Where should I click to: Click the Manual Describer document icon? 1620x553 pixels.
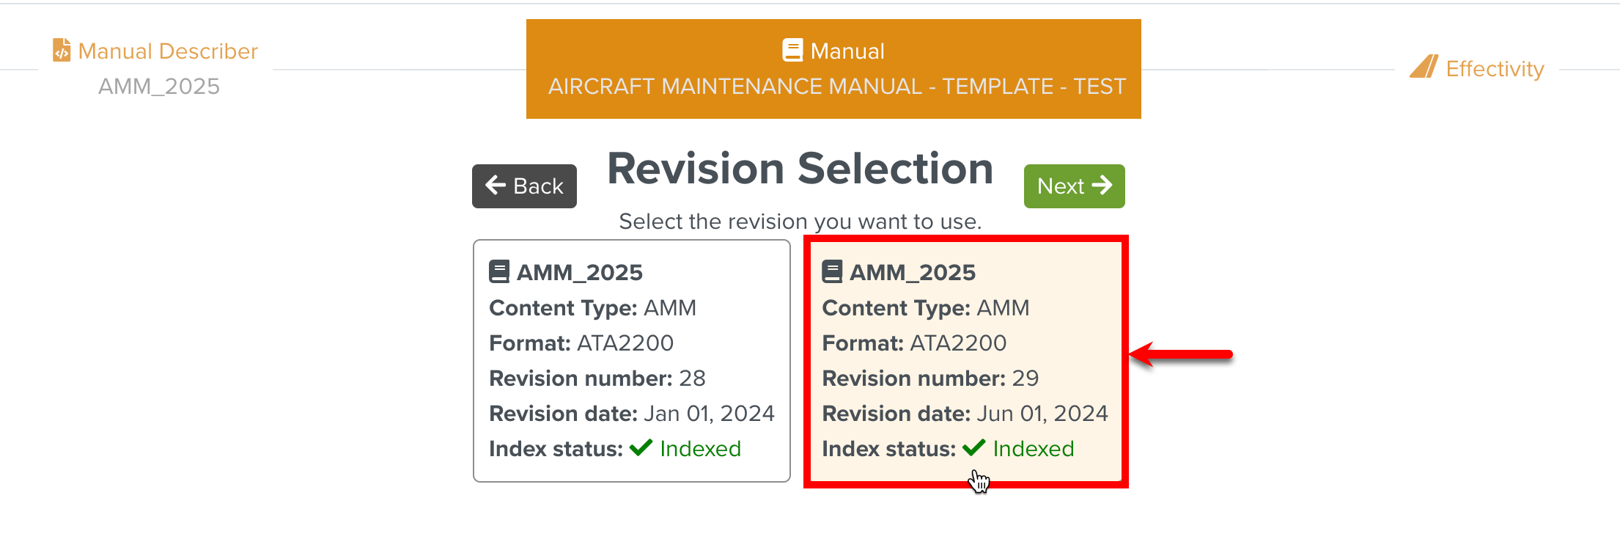(x=62, y=51)
